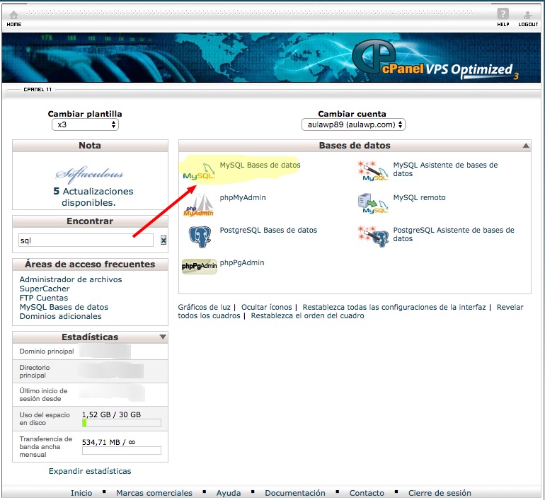545x500 pixels.
Task: Open the SuperCacher shortcut link
Action: click(x=45, y=289)
